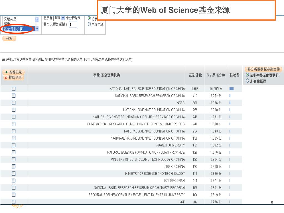The width and height of the screenshot is (284, 213).
Task: Click the record count 413 cell
Action: coord(195,96)
